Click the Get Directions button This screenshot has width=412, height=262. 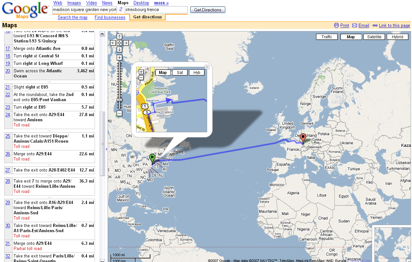click(208, 10)
